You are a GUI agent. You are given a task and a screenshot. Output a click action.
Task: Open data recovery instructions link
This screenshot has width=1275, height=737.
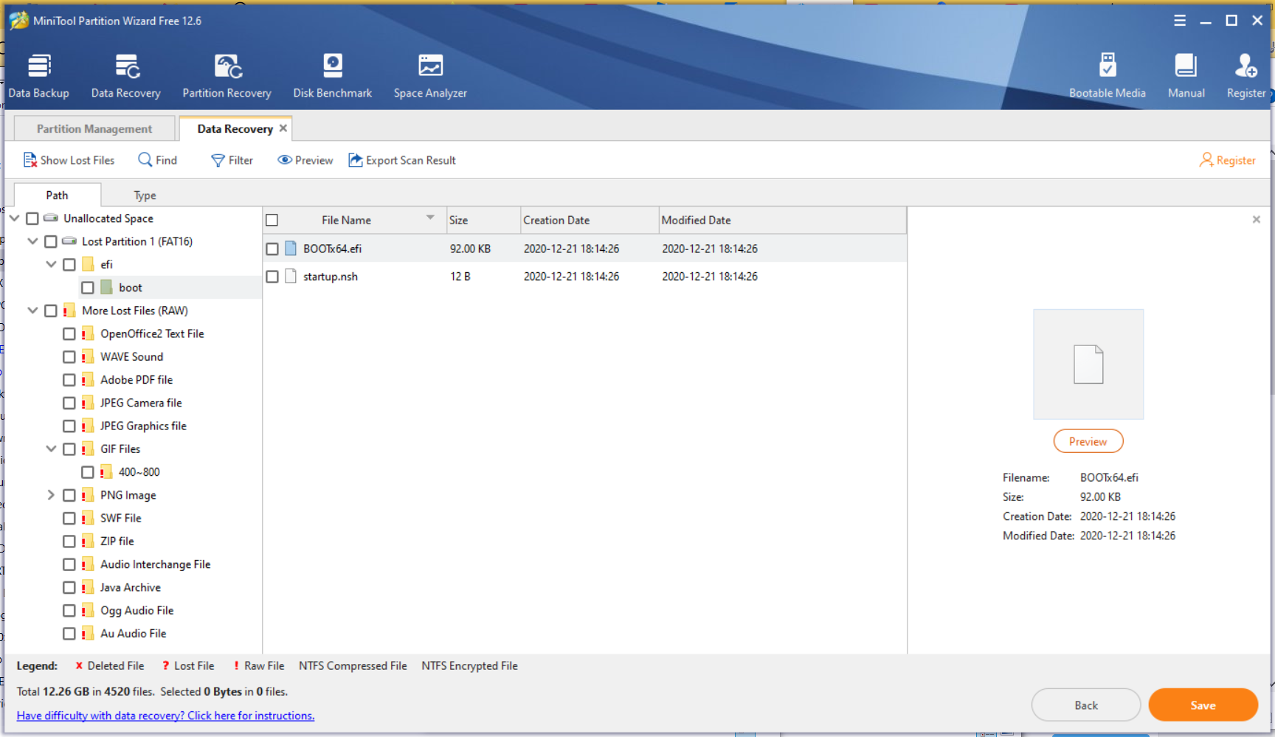click(x=165, y=716)
